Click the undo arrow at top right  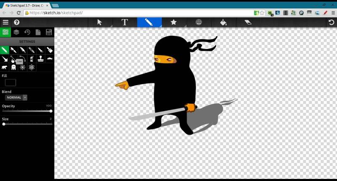(331, 22)
